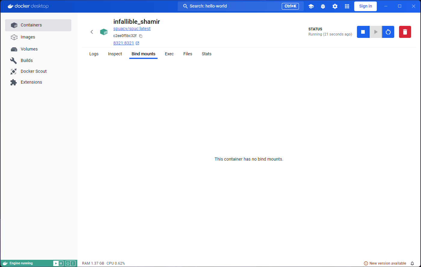Click the engine power quit icon
421x267 pixels.
[68, 263]
